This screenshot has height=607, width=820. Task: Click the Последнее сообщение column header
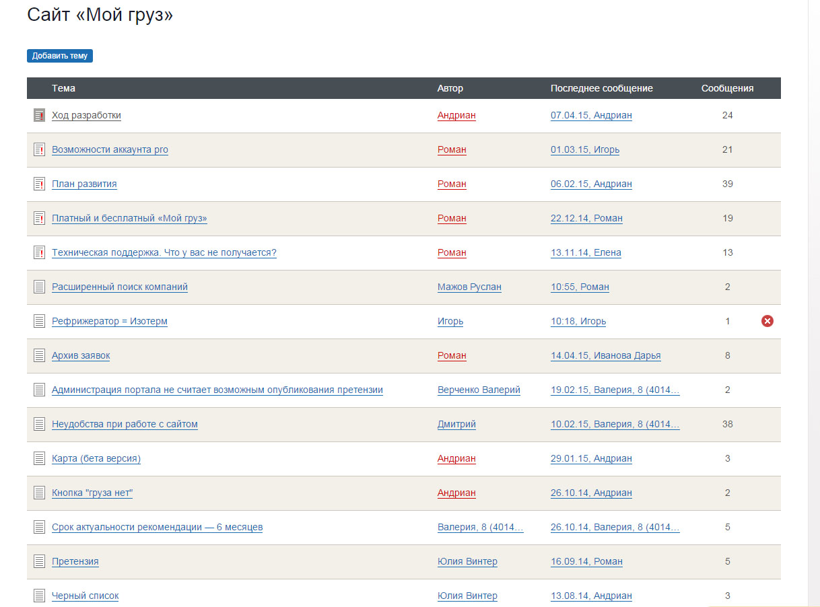point(601,88)
